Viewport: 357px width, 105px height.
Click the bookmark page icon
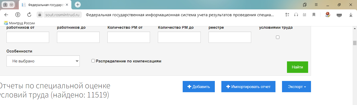pyautogui.click(x=314, y=15)
